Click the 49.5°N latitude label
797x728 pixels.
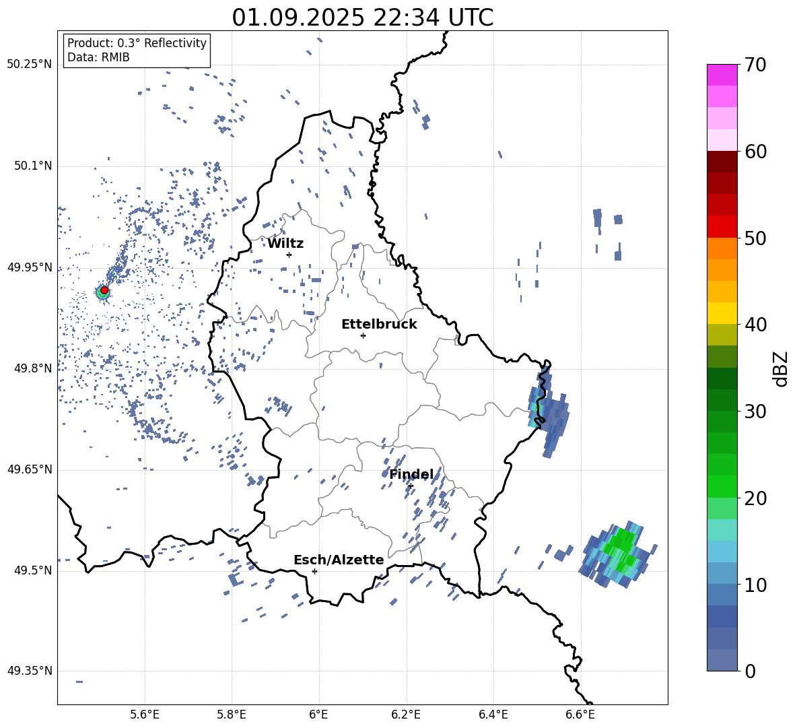coord(32,570)
